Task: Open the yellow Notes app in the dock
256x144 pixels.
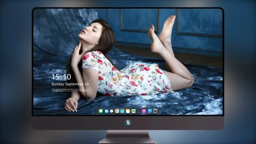Action: tap(128, 111)
